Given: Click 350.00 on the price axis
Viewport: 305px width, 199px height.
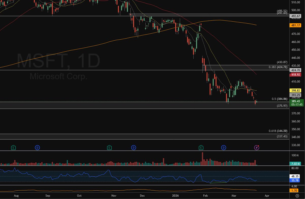Looking at the screenshot, I should [x=296, y=129].
